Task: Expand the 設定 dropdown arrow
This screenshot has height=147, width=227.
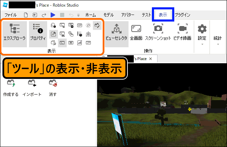Action: click(202, 44)
